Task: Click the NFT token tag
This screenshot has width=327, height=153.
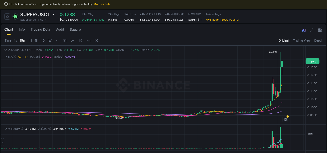Action: [208, 20]
